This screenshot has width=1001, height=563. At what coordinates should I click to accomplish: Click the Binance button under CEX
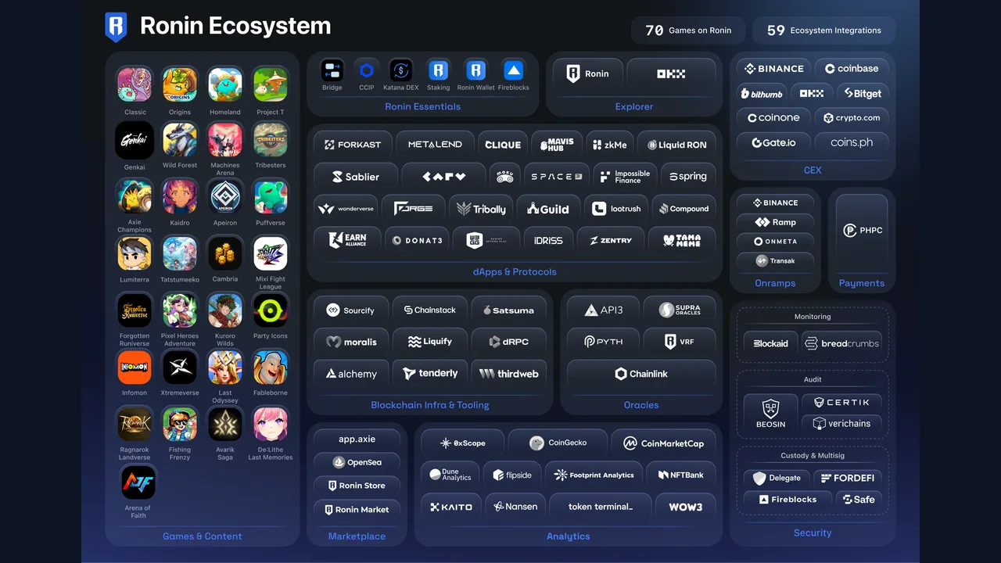point(773,69)
